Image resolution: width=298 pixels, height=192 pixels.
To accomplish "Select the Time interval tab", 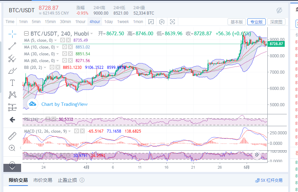I will click(x=10, y=22).
